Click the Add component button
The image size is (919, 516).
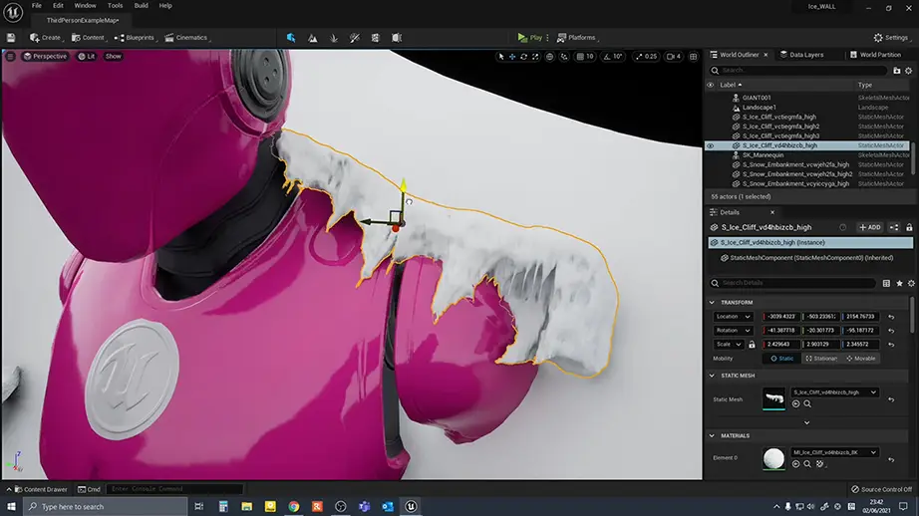[869, 227]
